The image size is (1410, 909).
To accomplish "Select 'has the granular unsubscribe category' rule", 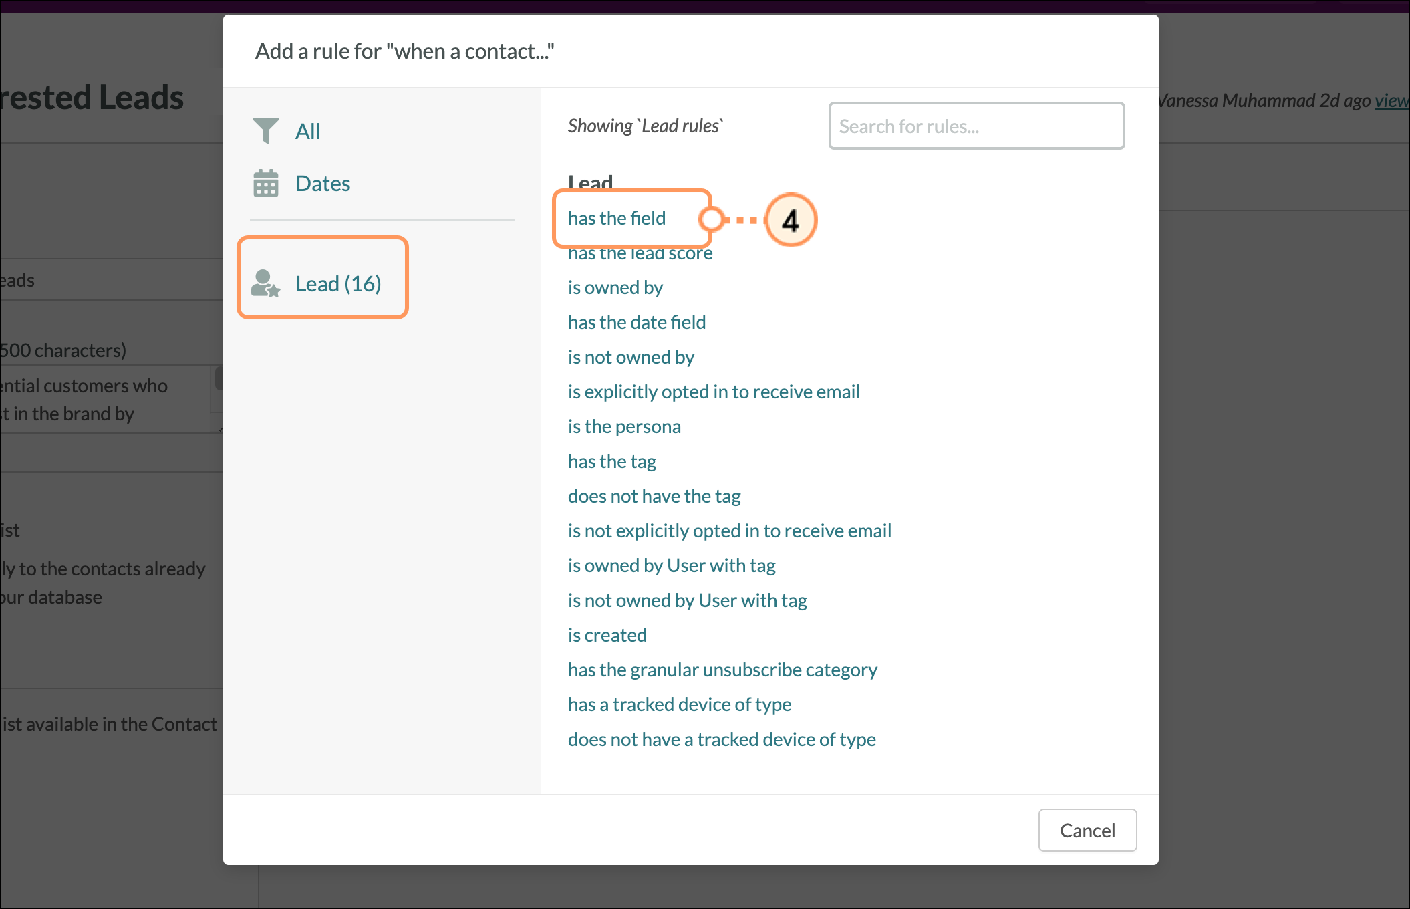I will pos(722,670).
